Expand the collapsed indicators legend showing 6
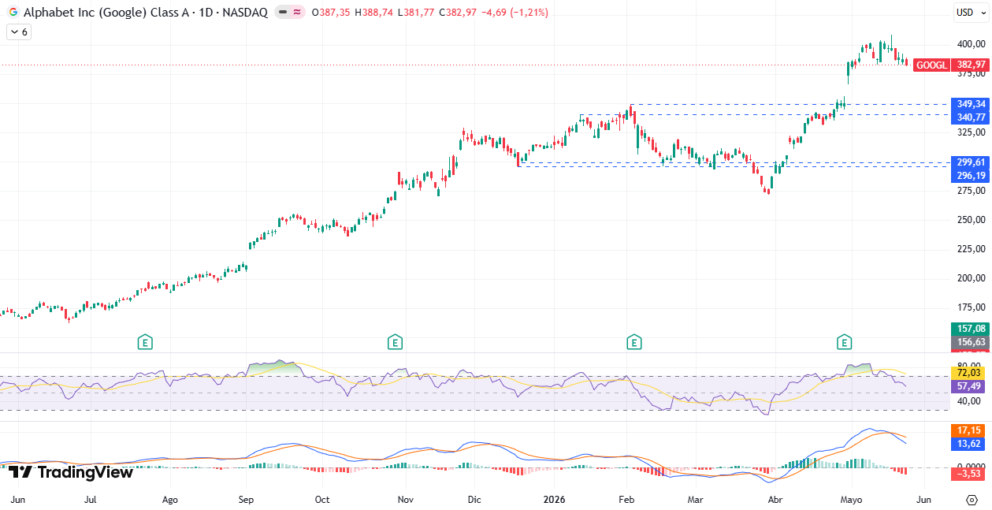Screen dimensions: 992x510 [18, 32]
